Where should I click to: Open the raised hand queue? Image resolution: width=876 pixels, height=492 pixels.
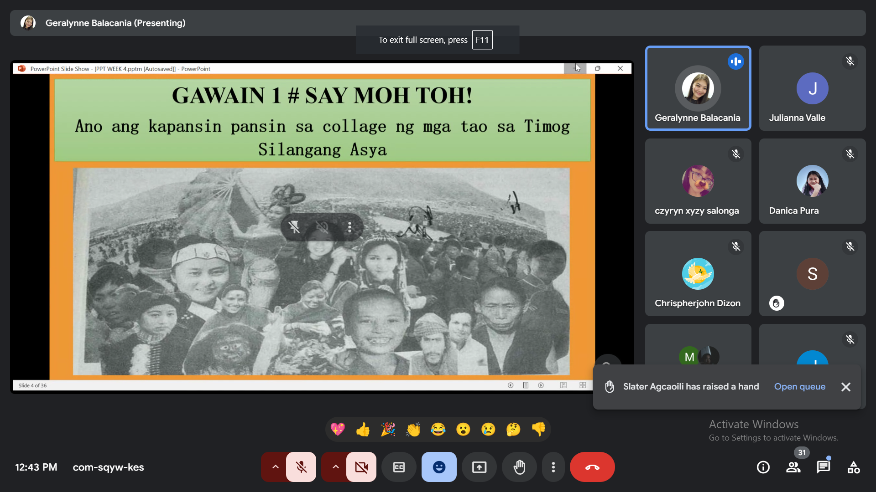point(799,386)
